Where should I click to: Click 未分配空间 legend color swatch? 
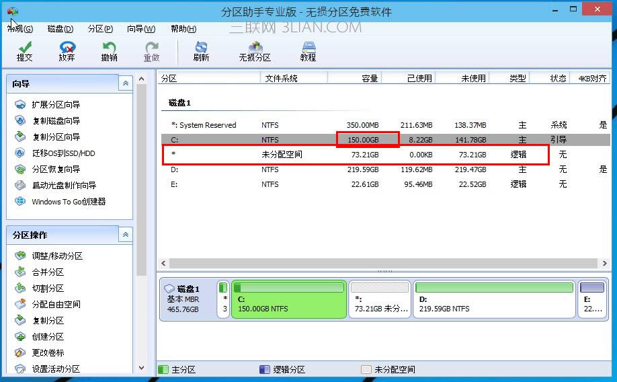pyautogui.click(x=366, y=369)
